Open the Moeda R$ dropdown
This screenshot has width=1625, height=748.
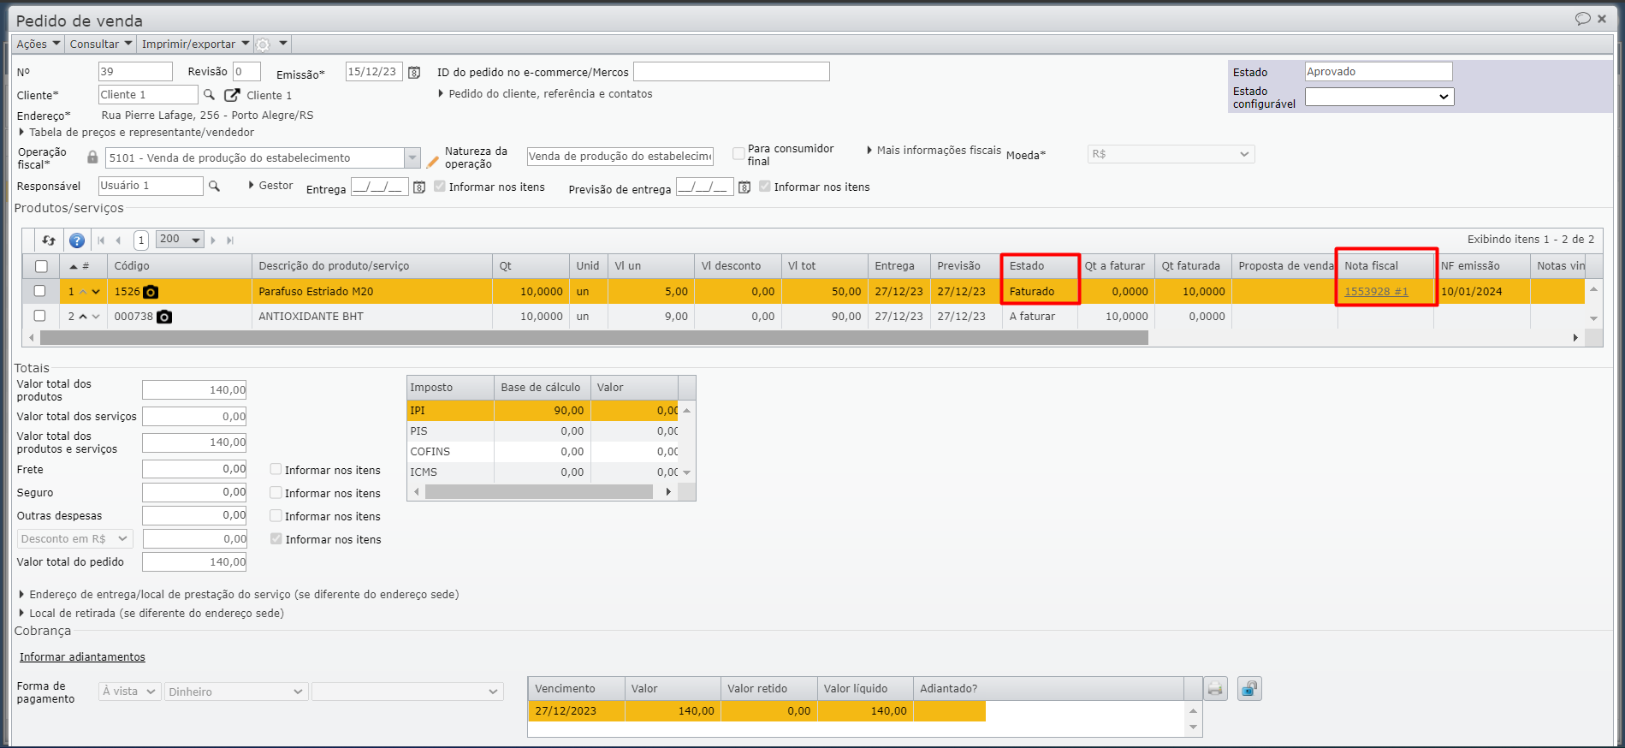tap(1171, 154)
